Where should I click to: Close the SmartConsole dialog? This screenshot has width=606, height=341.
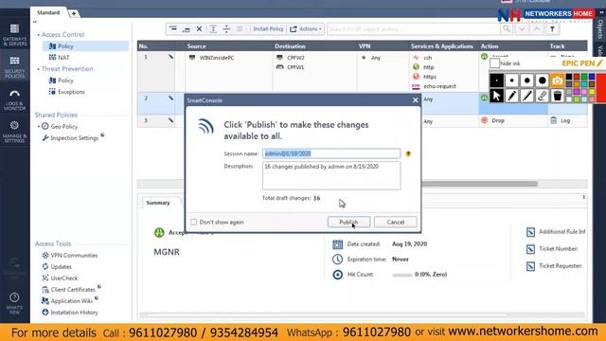pyautogui.click(x=415, y=100)
